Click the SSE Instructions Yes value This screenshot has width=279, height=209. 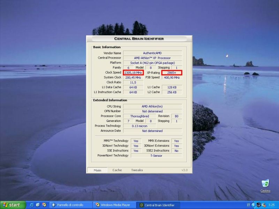(x=136, y=150)
